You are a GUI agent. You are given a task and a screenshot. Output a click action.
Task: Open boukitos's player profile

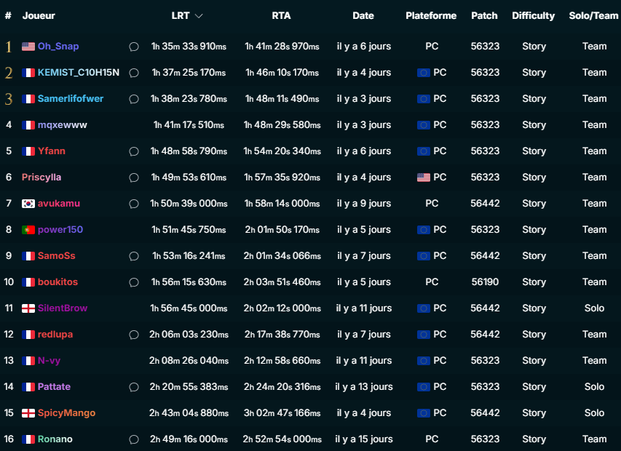point(58,282)
